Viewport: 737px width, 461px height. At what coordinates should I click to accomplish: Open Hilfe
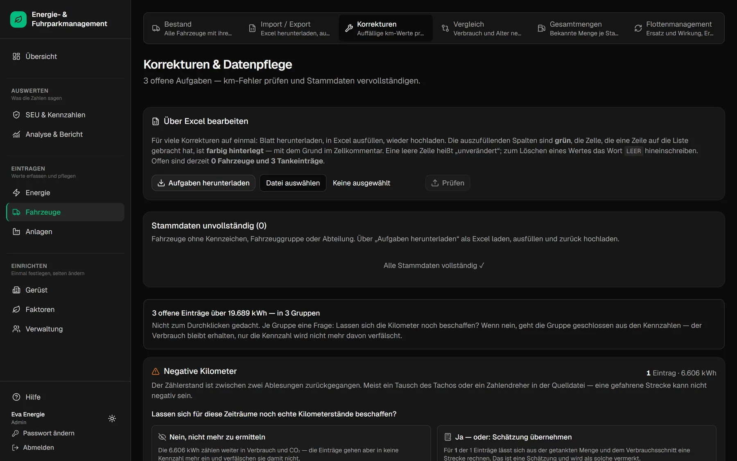coord(66,397)
